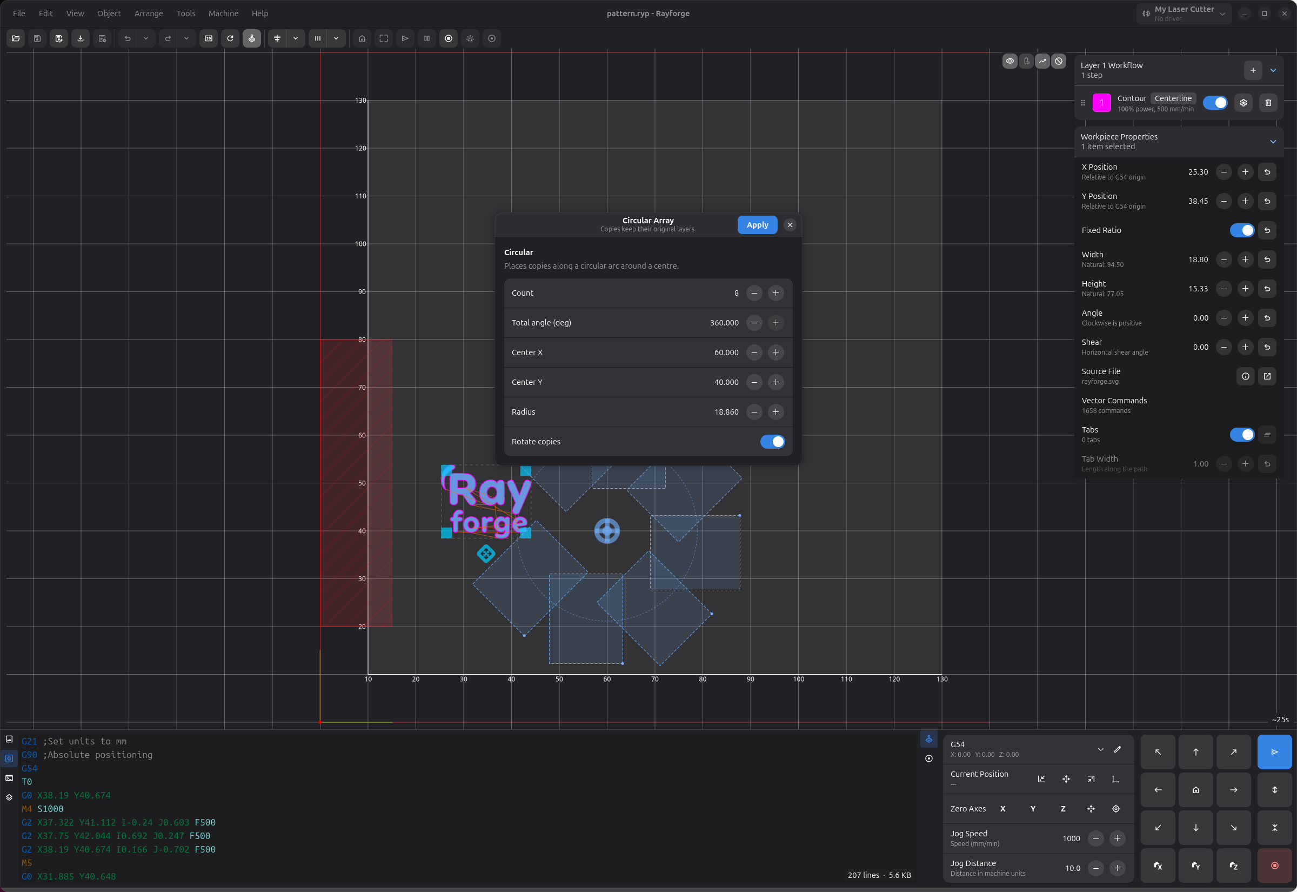
Task: Open redo history dropdown arrow
Action: pyautogui.click(x=186, y=38)
